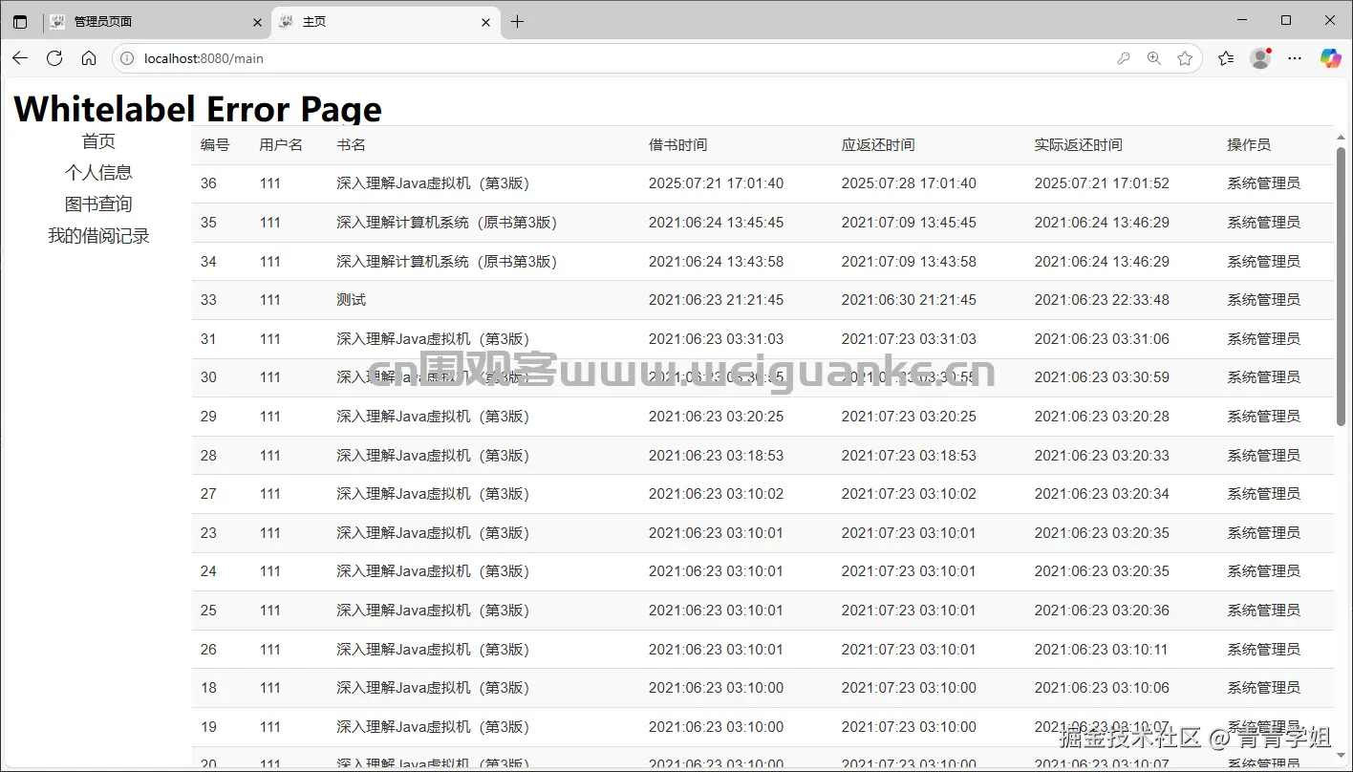Click the scrollbar up arrow
1353x772 pixels.
coord(1341,137)
